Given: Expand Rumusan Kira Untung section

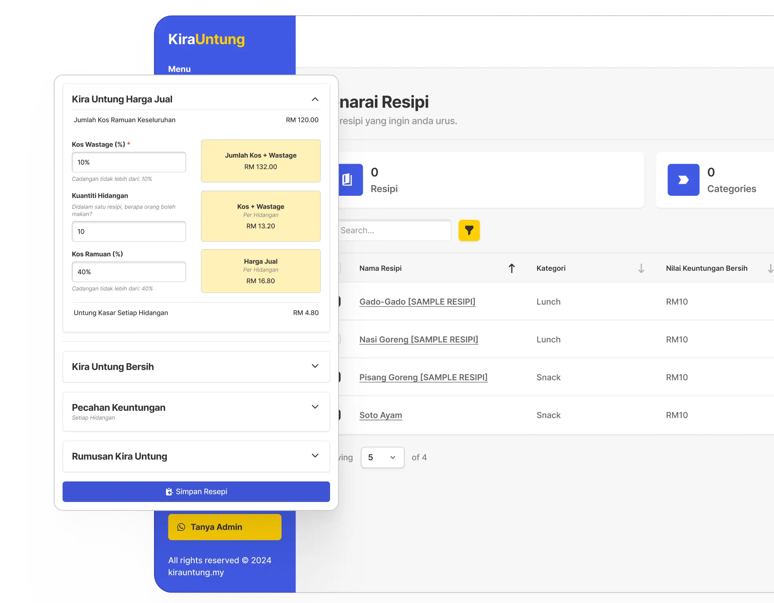Looking at the screenshot, I should click(x=315, y=456).
